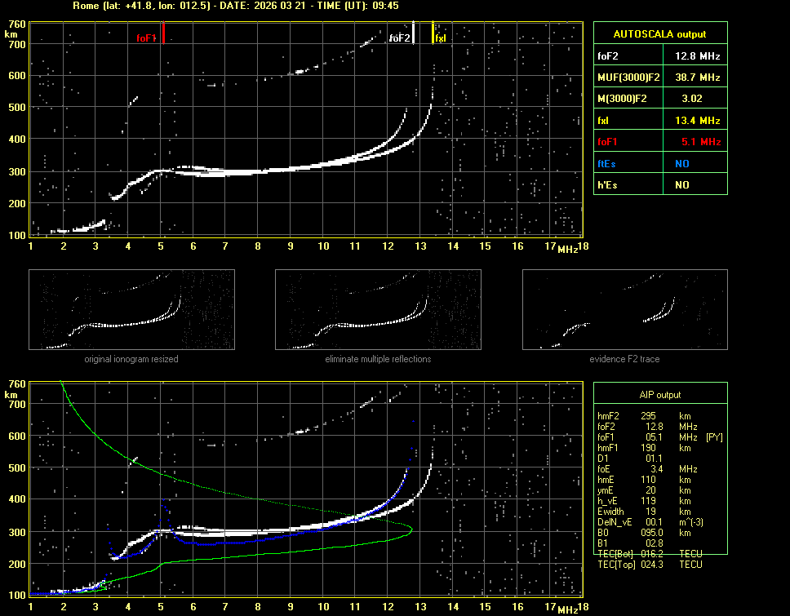Select the h'Es NO value cell

[682, 184]
